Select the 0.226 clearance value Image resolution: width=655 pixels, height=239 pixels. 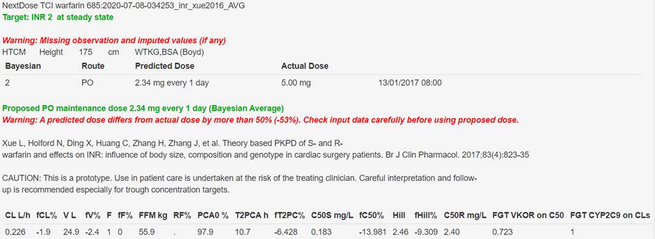[x=13, y=232]
